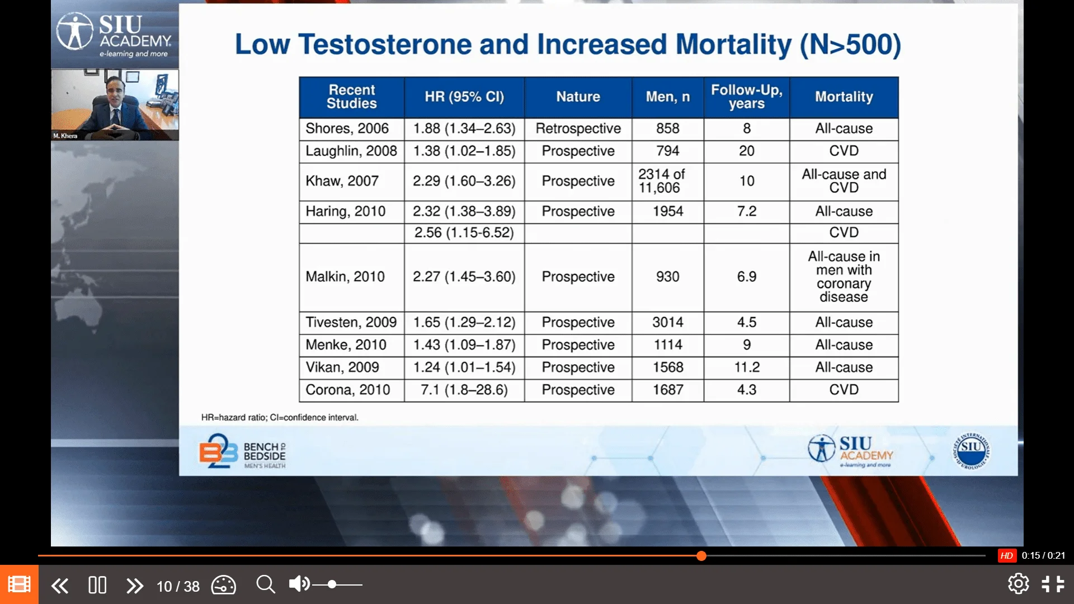
Task: Click the 'Corona, 2010' study cell
Action: [x=352, y=390]
